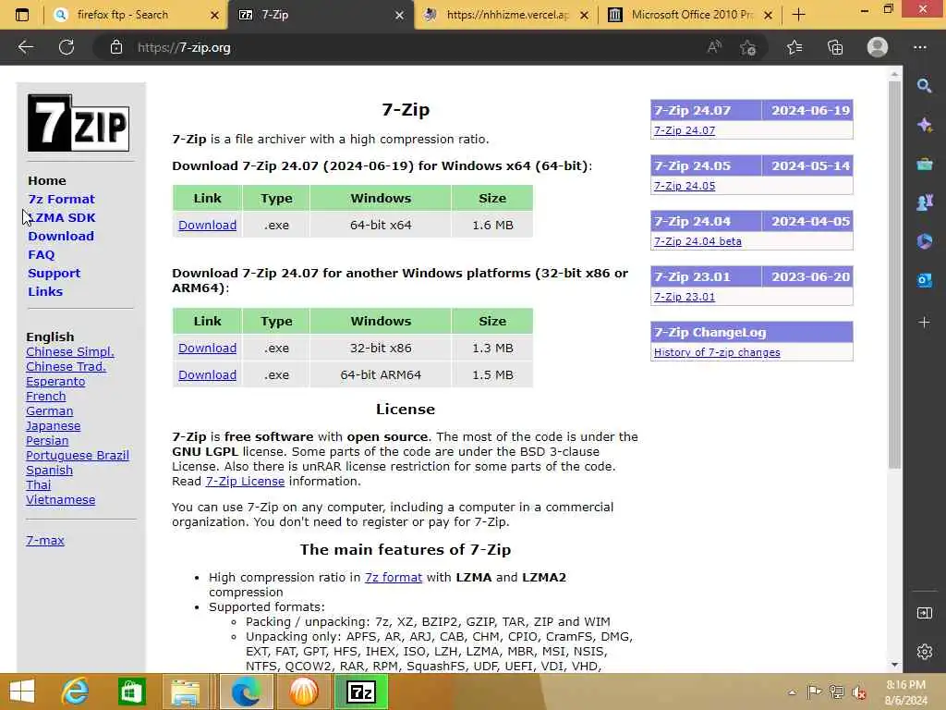This screenshot has height=710, width=946.
Task: Switch language to German
Action: pyautogui.click(x=50, y=411)
